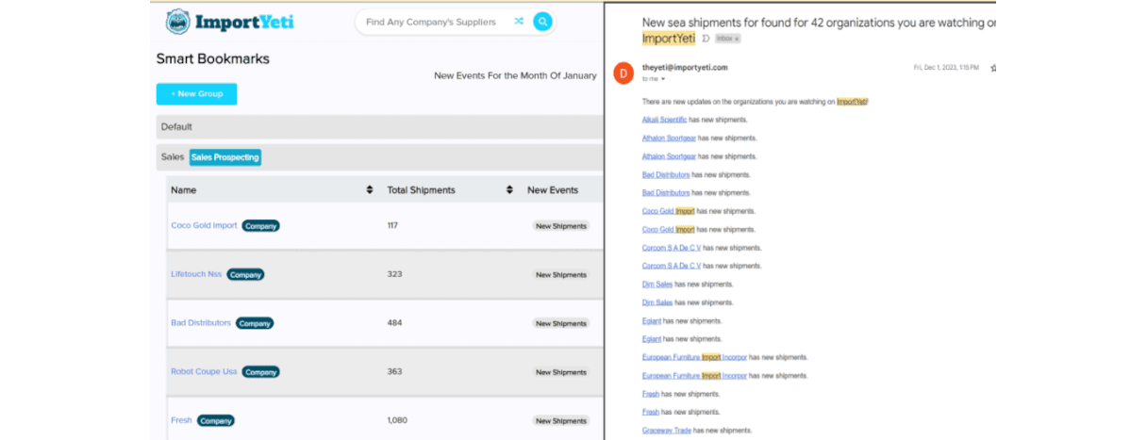Open Coco Gold Import company page
1147x440 pixels.
[x=204, y=226]
